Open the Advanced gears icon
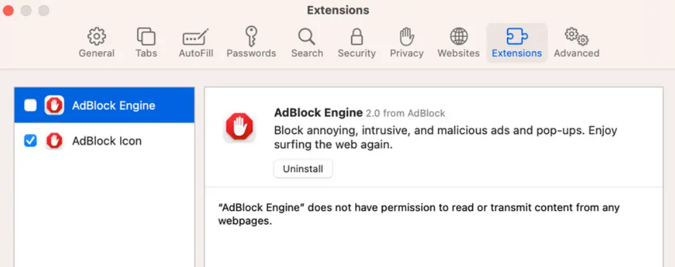This screenshot has height=267, width=675. (576, 36)
